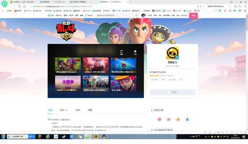Switch to the first browser tab
The width and height of the screenshot is (248, 144).
(x=22, y=2)
